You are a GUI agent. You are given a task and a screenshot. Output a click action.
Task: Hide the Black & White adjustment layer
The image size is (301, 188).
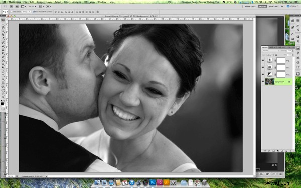(263, 74)
